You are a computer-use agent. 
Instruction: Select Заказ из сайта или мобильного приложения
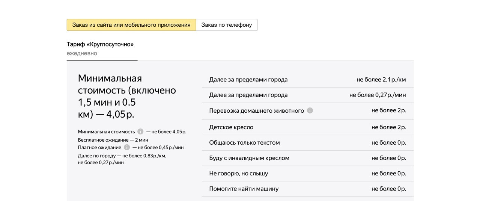point(131,25)
